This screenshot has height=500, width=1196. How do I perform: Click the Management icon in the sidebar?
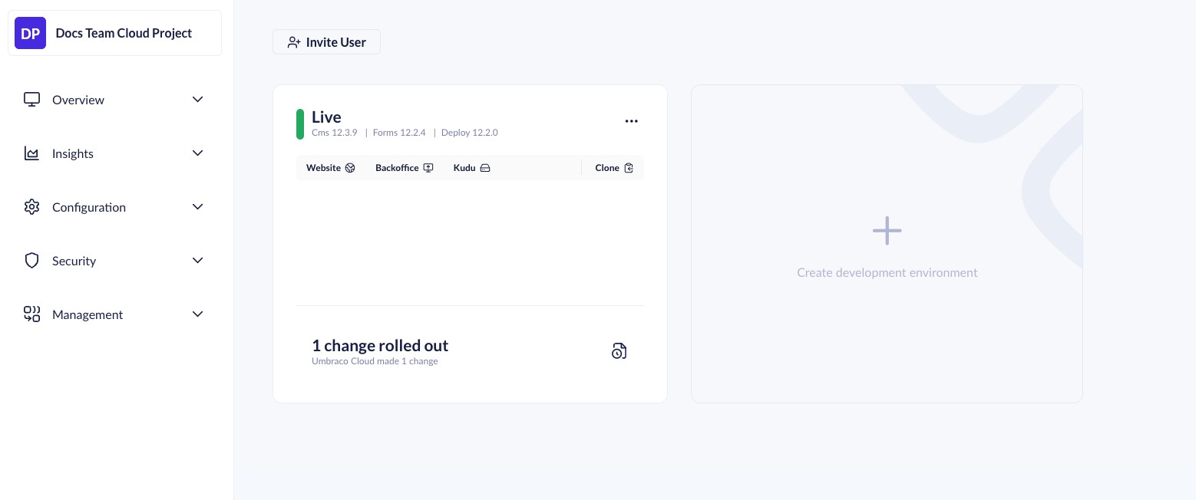point(31,314)
